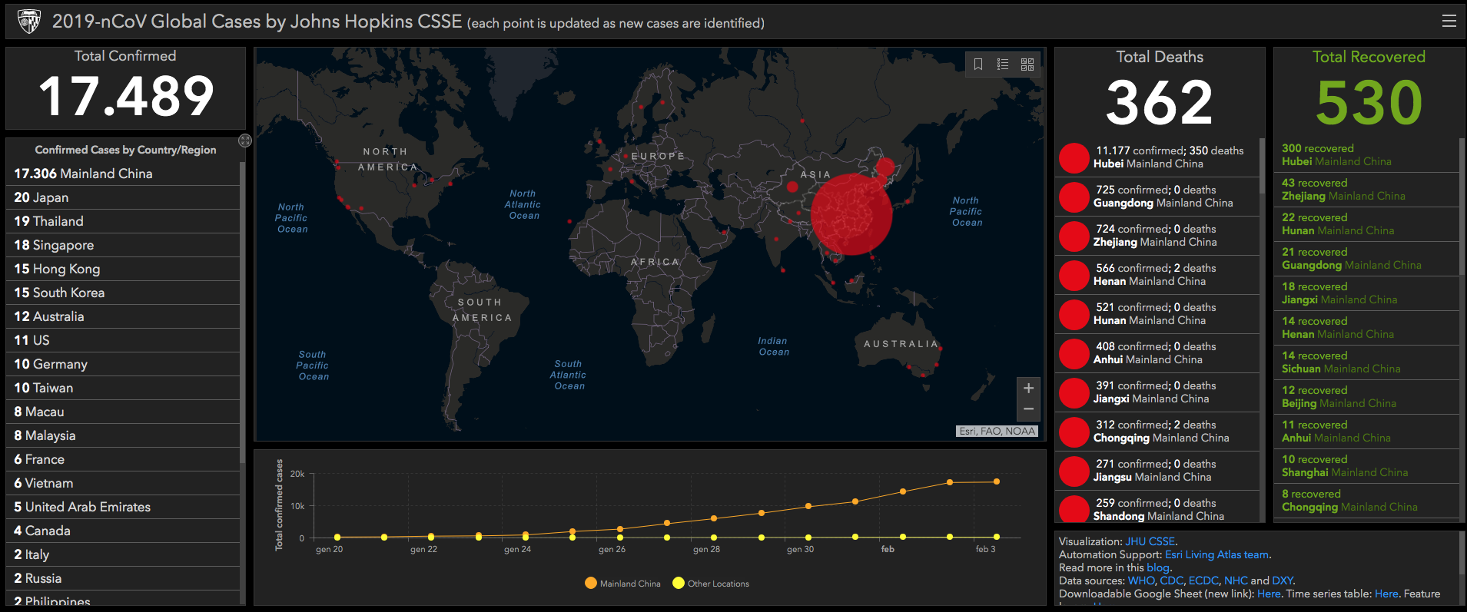Screen dimensions: 1467x612
Task: Select Japan in the country list
Action: pyautogui.click(x=123, y=197)
